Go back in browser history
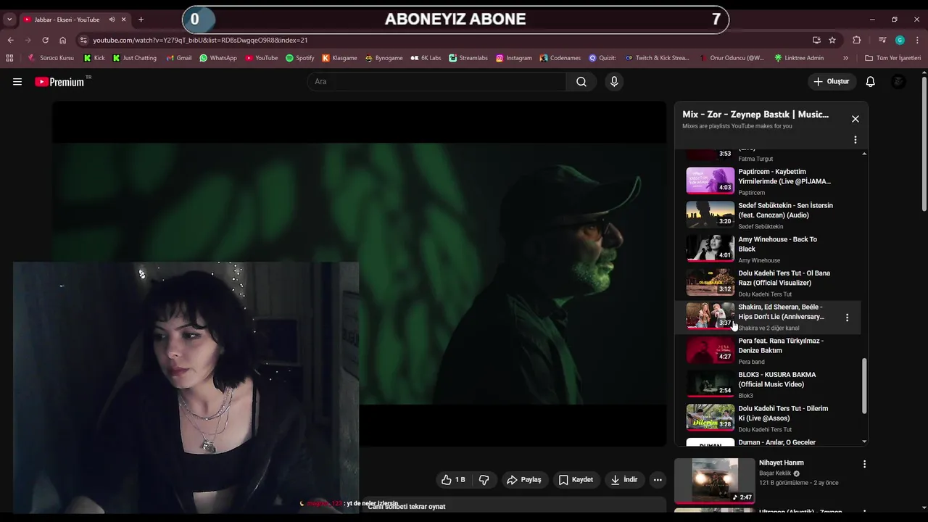The height and width of the screenshot is (522, 928). pos(10,41)
